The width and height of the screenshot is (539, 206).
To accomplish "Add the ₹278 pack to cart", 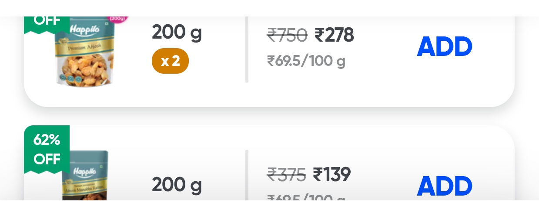I will click(x=444, y=46).
